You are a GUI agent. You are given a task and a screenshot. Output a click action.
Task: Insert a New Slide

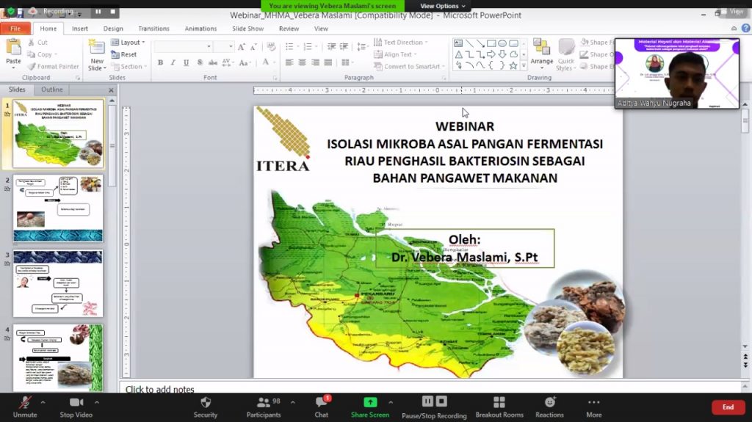(96, 55)
